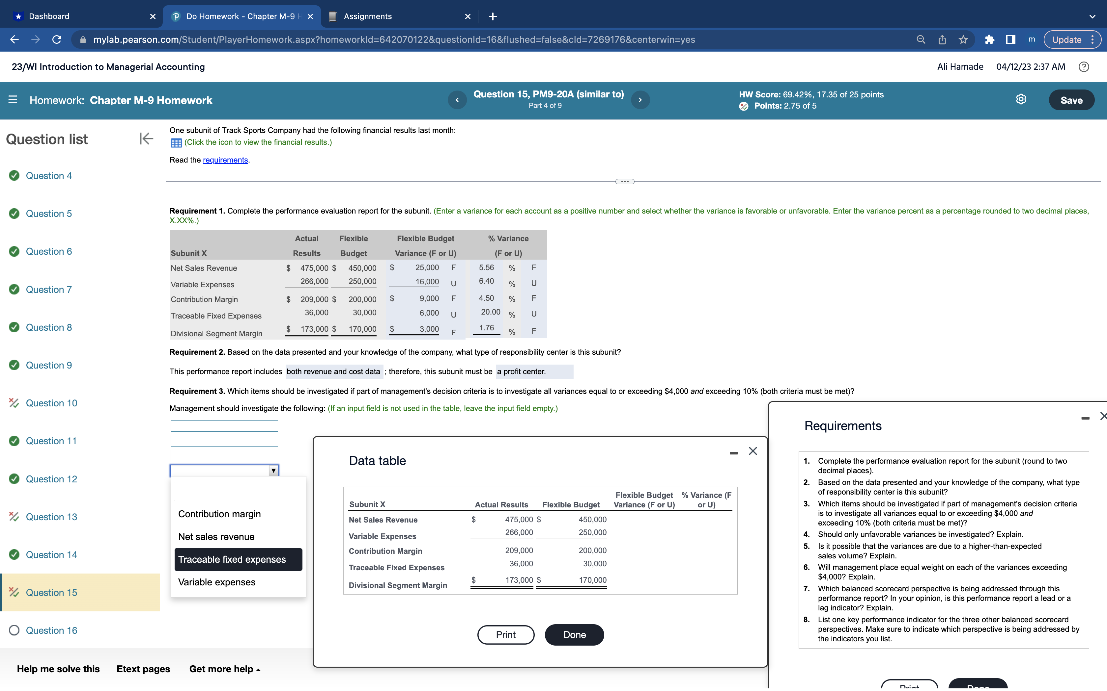The width and height of the screenshot is (1107, 691).
Task: Select the unanswered Question 16 circle
Action: click(14, 630)
